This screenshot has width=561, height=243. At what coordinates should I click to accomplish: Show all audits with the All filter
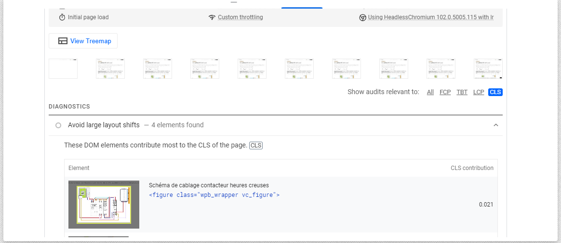tap(430, 92)
